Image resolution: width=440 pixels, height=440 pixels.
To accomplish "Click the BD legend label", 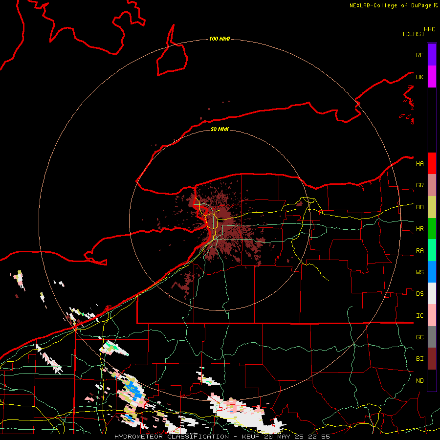I will (x=419, y=207).
